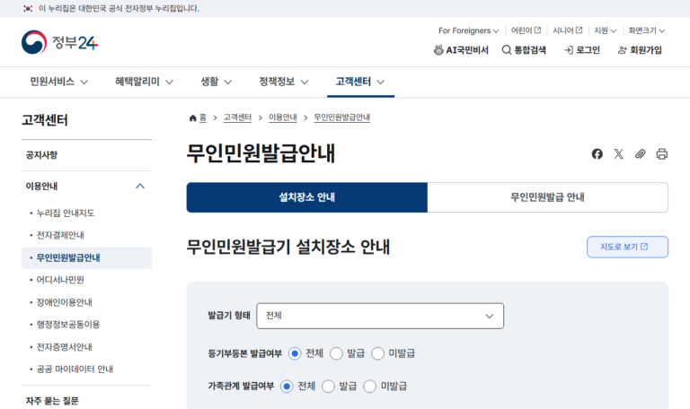Viewport: 690px width, 409px height.
Task: Open the 발급기 형태 dropdown
Action: click(x=380, y=316)
